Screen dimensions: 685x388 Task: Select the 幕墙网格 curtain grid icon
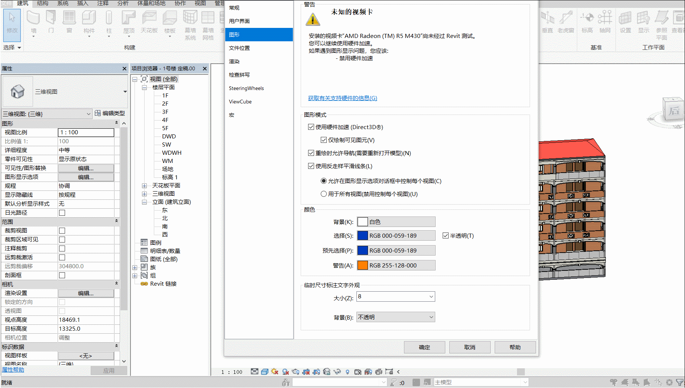pos(208,18)
